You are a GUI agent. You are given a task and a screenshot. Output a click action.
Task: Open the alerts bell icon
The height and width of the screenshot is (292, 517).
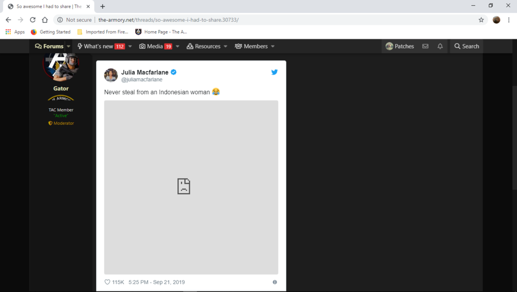click(440, 46)
